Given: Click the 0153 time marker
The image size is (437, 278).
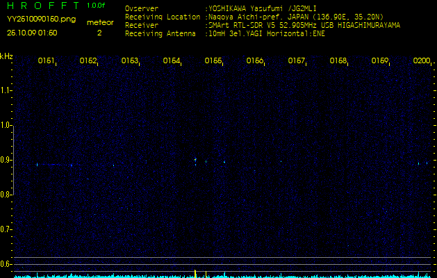Looking at the screenshot, I should tap(130, 60).
